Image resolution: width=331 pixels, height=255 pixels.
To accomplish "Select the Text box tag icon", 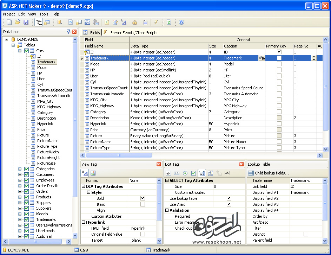I will 168,172.
